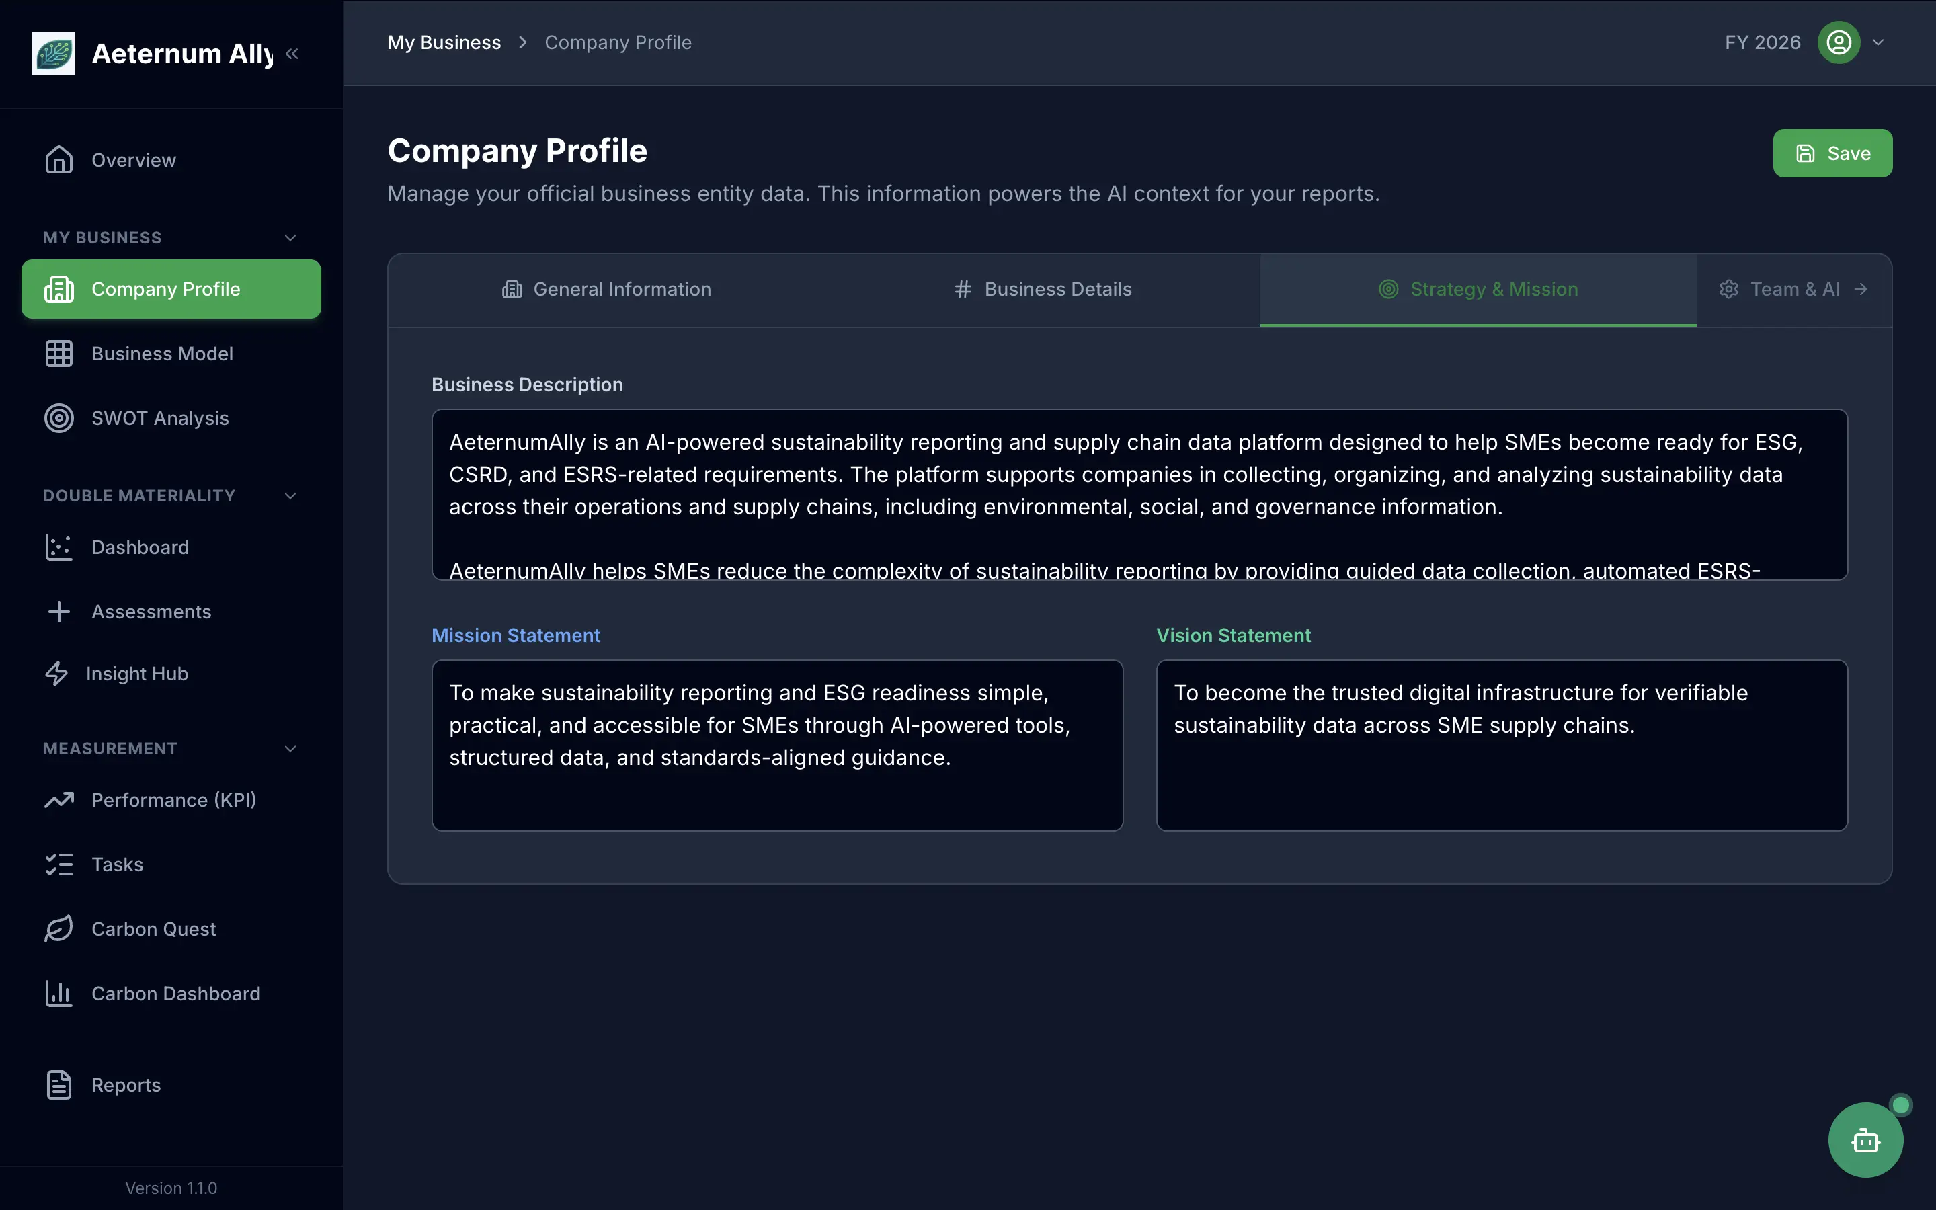Open the Reports page
Image resolution: width=1936 pixels, height=1210 pixels.
[171, 1085]
